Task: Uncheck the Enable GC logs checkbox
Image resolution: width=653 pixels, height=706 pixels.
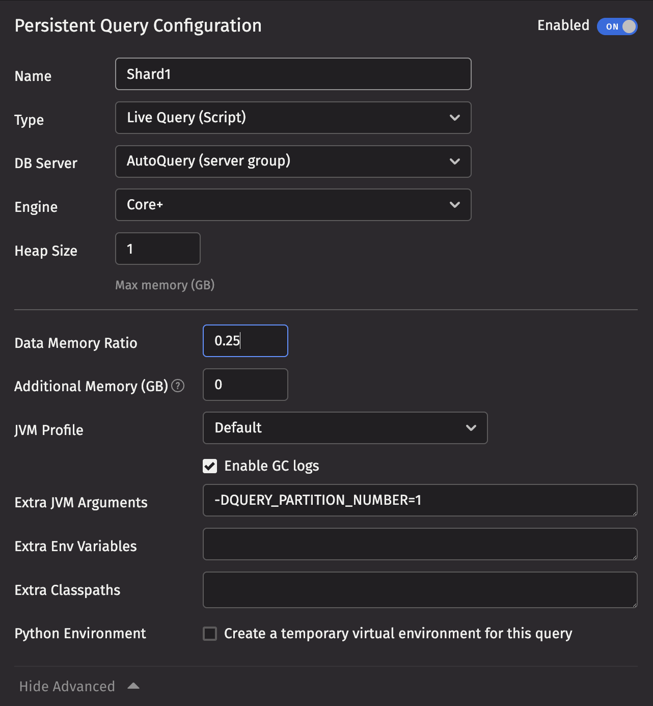Action: pos(210,466)
